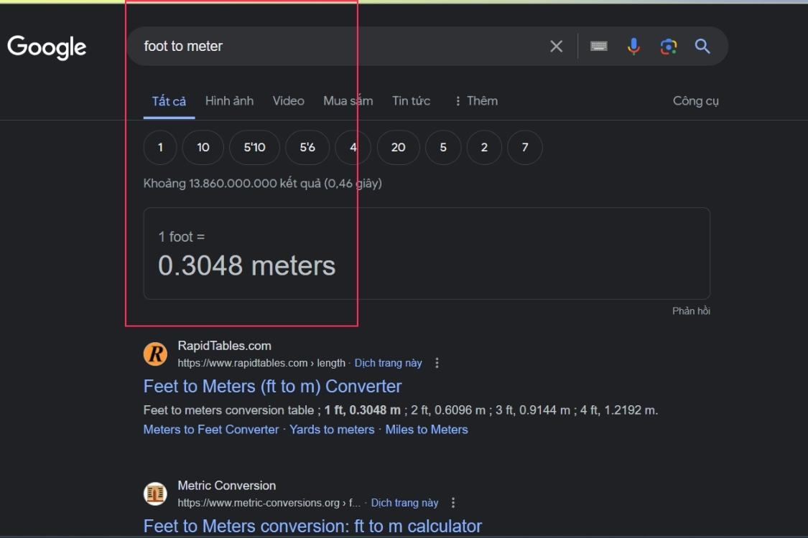This screenshot has width=808, height=538.
Task: Open Metric Conversion result three-dot menu
Action: click(x=453, y=503)
